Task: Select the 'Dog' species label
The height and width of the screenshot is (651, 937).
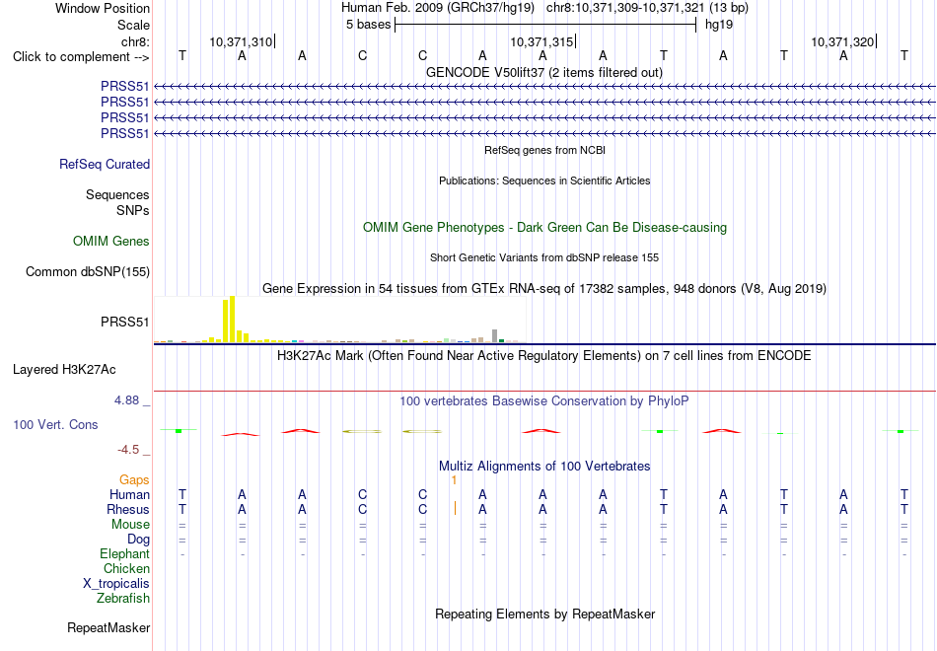Action: (139, 540)
